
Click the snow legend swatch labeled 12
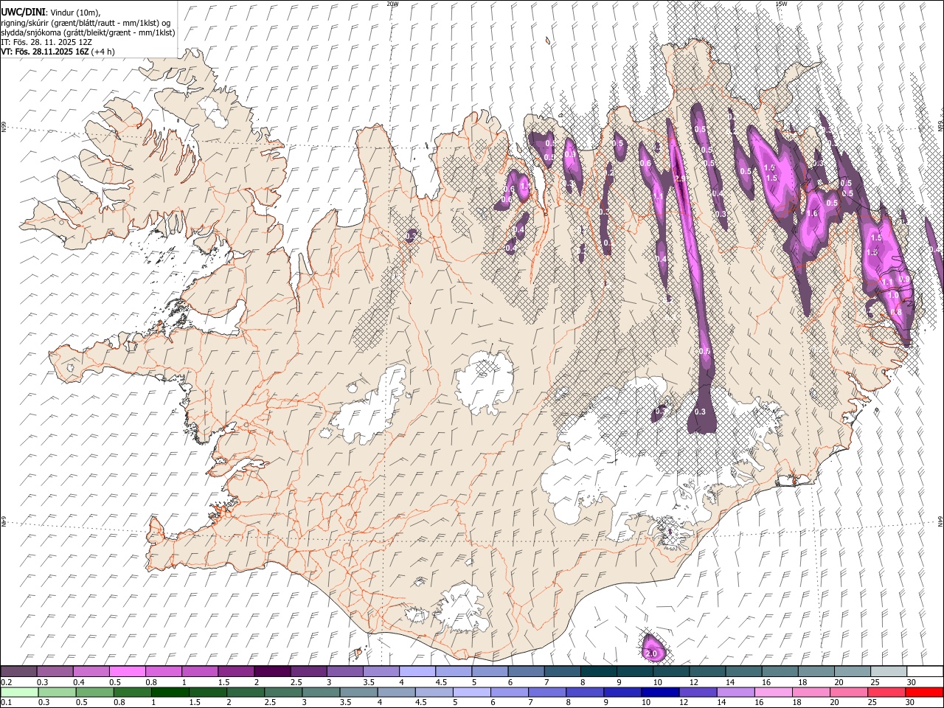[707, 672]
